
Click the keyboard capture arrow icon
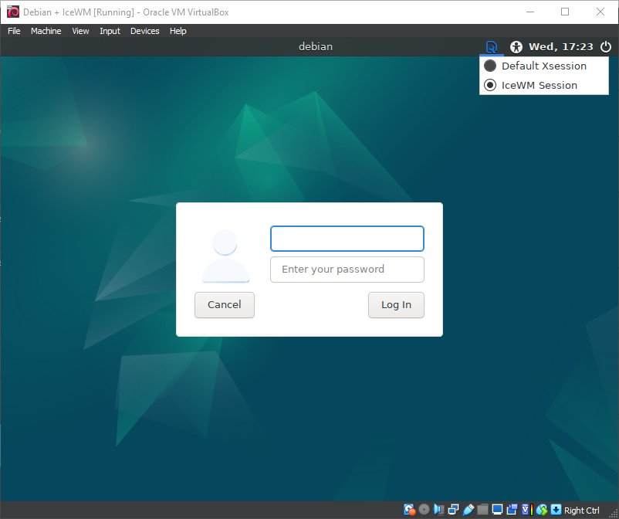(x=556, y=510)
